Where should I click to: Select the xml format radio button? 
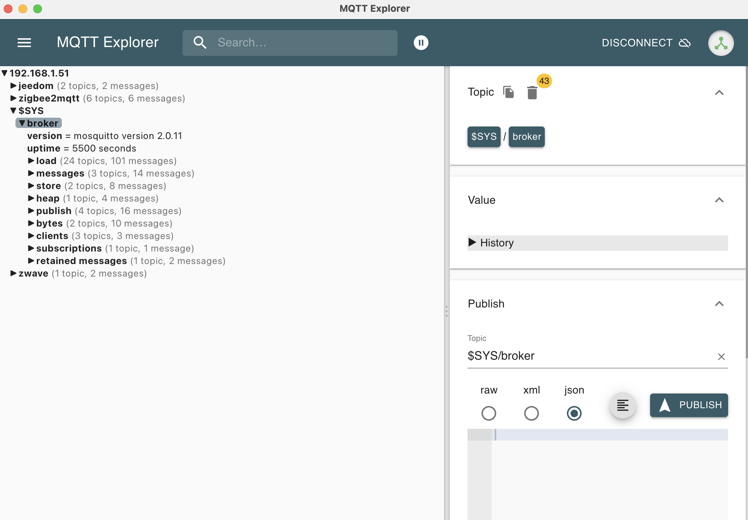[531, 413]
